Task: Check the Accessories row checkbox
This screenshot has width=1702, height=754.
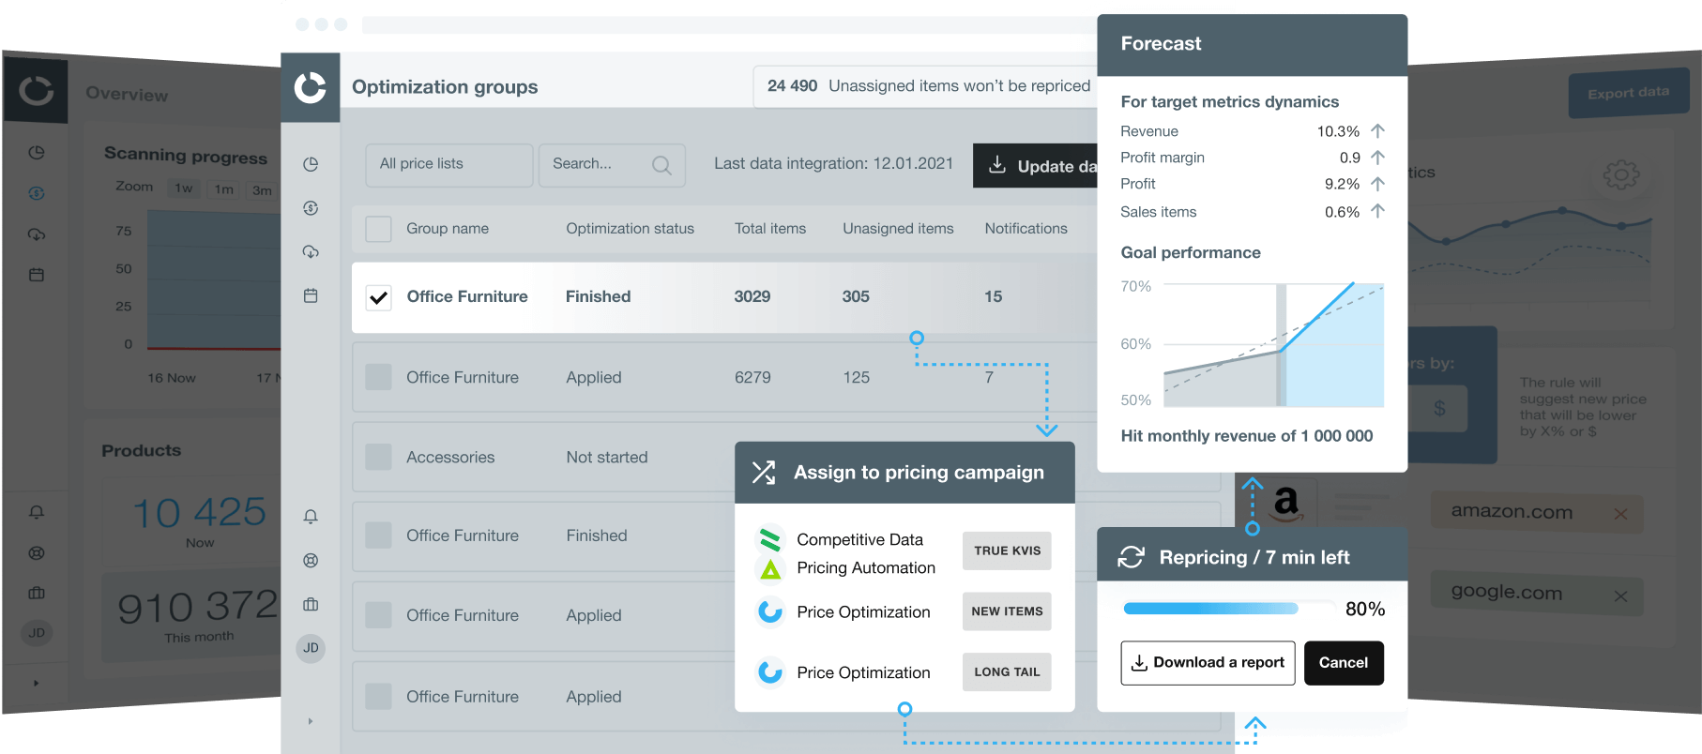Action: pyautogui.click(x=378, y=457)
